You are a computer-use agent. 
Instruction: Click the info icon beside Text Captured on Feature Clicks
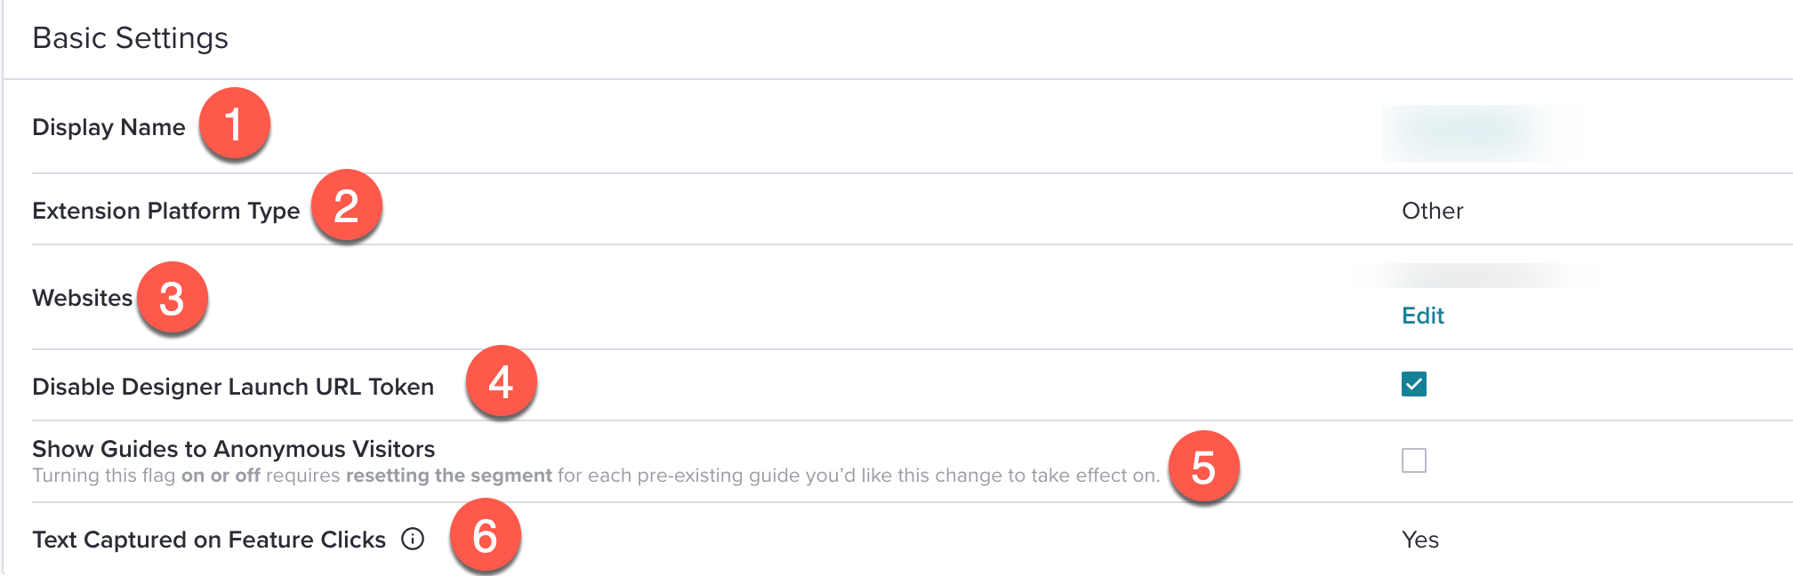(x=413, y=539)
